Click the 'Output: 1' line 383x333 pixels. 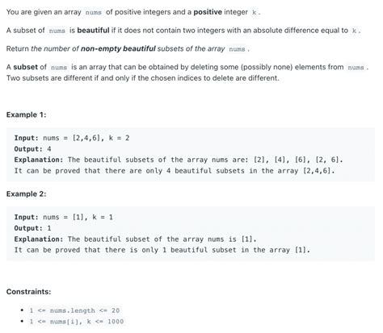[32, 228]
